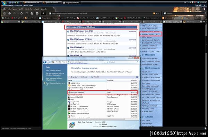Click the Google Earth program icon
Viewport: 208px width, 137px height.
coord(69,102)
